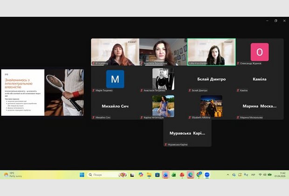Image resolution: width=289 pixels, height=196 pixels.
Task: Launch Copilot from the taskbar
Action: [x=141, y=175]
